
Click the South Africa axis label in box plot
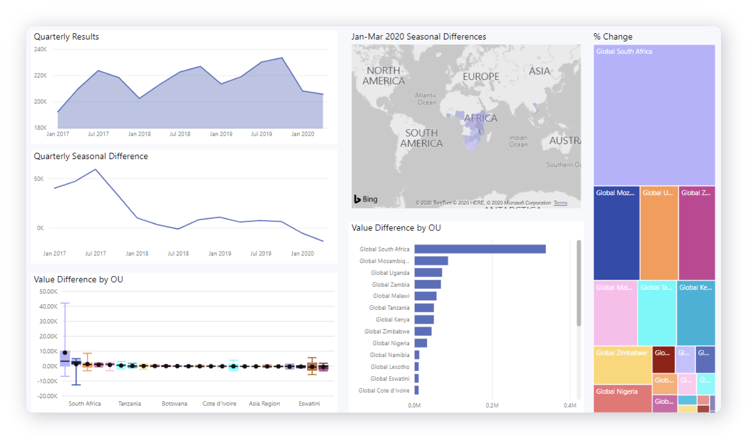84,403
